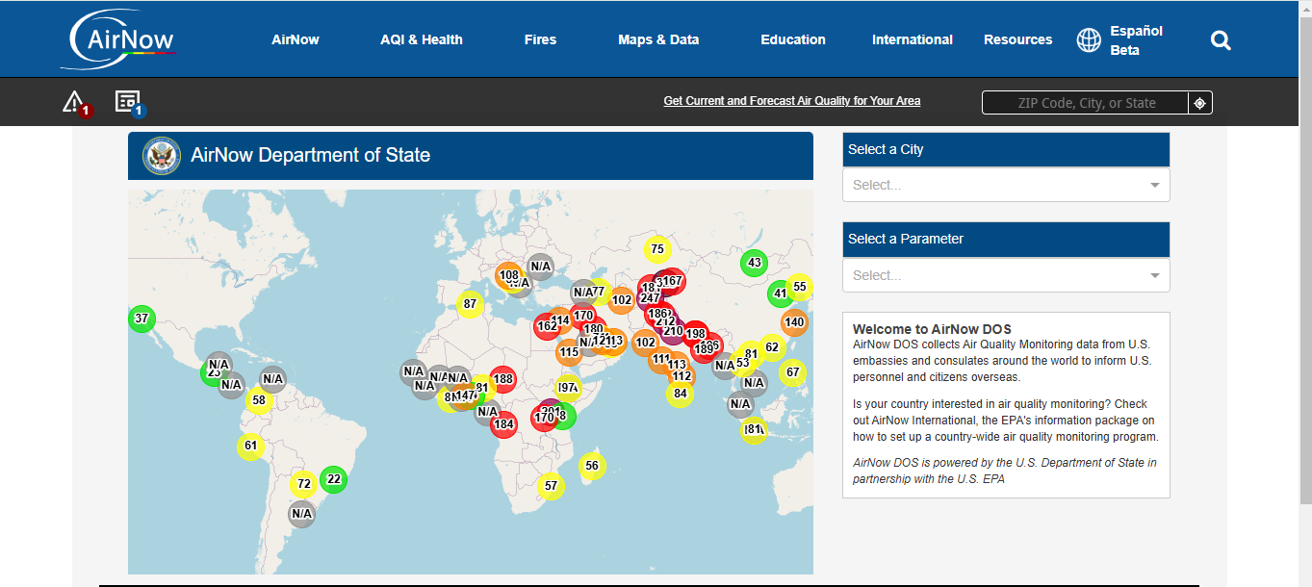
Task: Select the yellow 87 map marker
Action: [x=470, y=304]
